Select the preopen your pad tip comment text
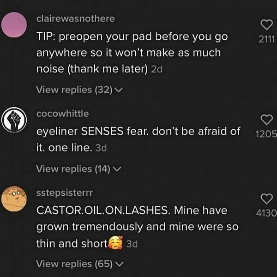 [129, 53]
